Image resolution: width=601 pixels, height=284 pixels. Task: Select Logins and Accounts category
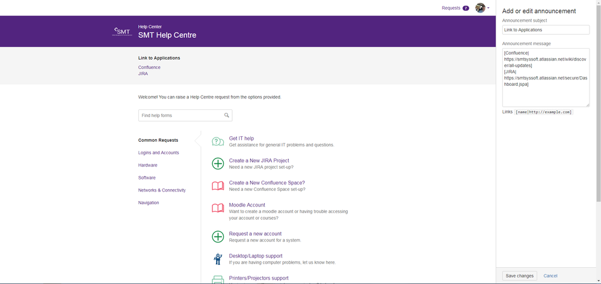point(158,153)
